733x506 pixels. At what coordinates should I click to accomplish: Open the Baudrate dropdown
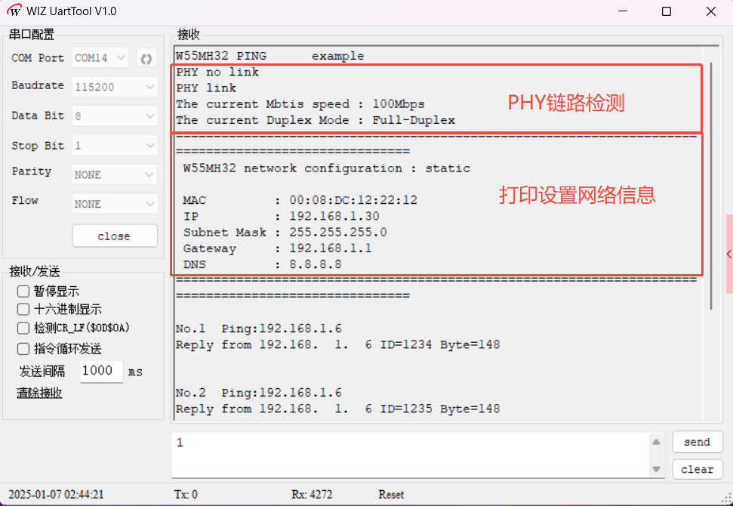115,88
